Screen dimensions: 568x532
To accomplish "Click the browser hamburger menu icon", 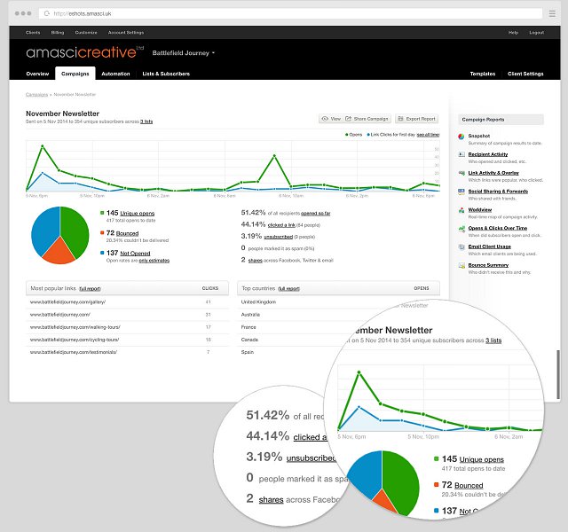I will coord(552,14).
